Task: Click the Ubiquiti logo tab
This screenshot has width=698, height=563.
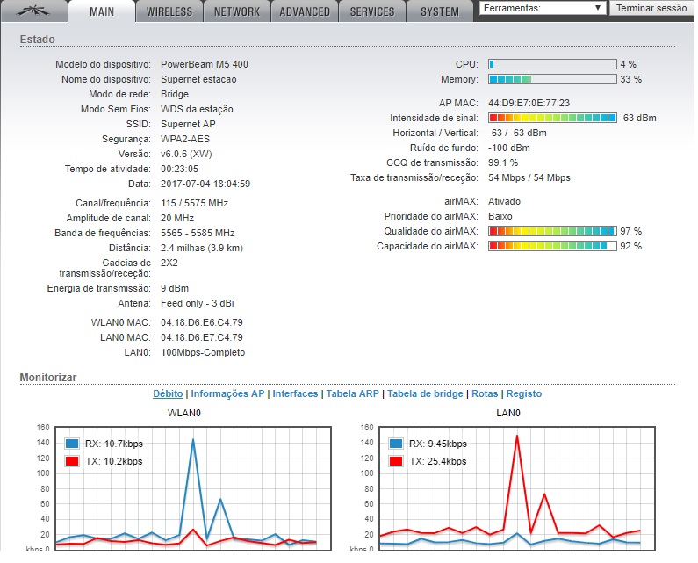Action: tap(34, 11)
